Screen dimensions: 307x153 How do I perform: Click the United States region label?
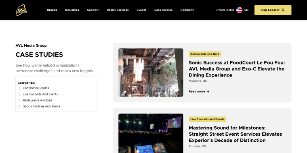[225, 10]
